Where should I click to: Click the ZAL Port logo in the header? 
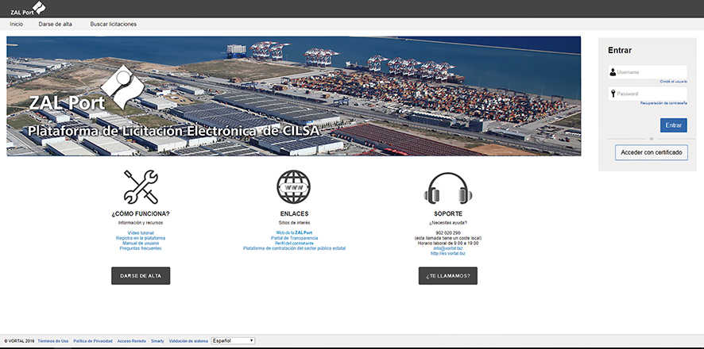click(28, 8)
